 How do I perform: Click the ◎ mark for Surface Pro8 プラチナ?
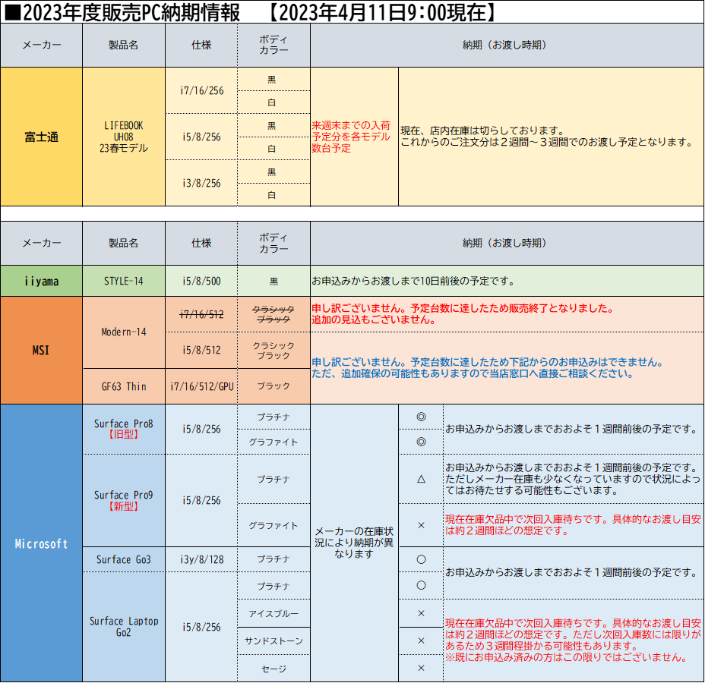tap(422, 417)
